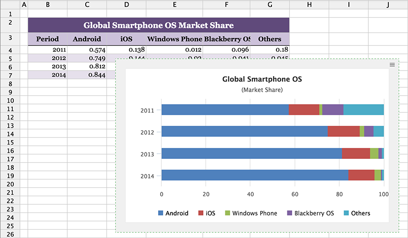Click the select-all corner of the sheet
The height and width of the screenshot is (238, 408).
10,4
